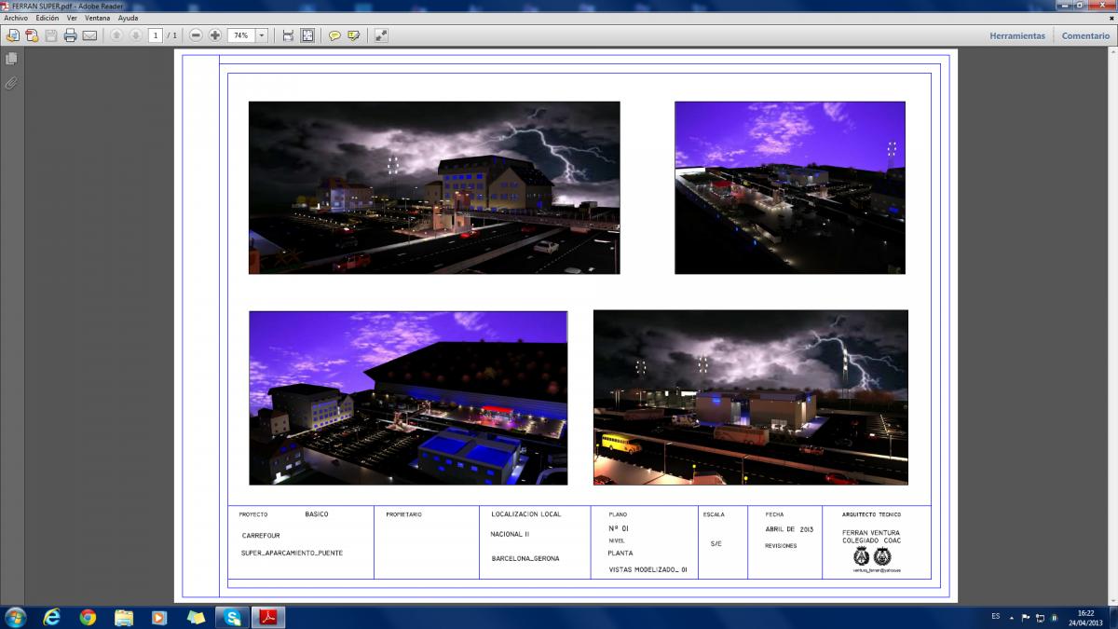Open the Herramientas pane
This screenshot has width=1118, height=629.
click(x=1017, y=35)
